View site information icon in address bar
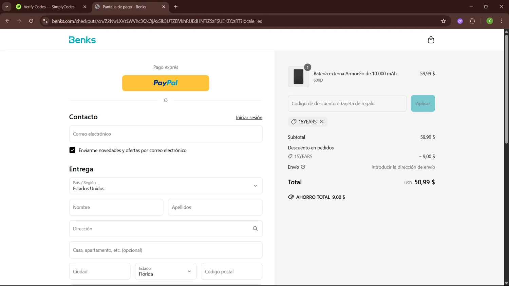 [x=45, y=21]
